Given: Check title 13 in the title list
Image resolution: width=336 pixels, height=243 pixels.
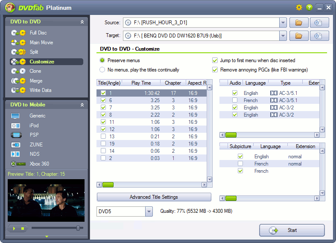Looking at the screenshot, I should tap(103, 137).
